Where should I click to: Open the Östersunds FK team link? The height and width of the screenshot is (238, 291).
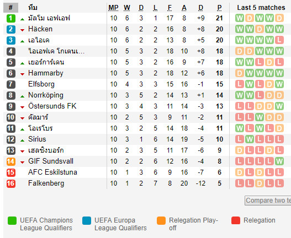point(52,106)
